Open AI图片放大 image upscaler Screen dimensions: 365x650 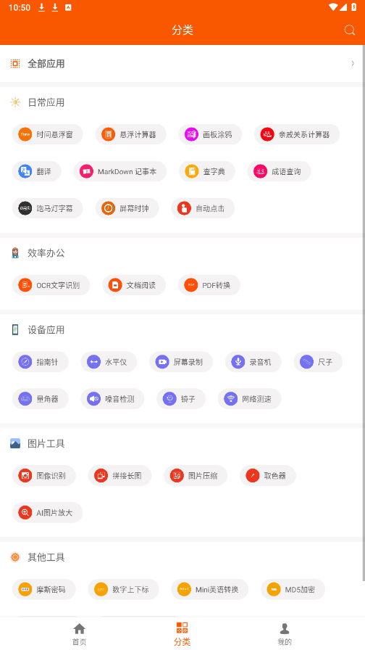47,512
